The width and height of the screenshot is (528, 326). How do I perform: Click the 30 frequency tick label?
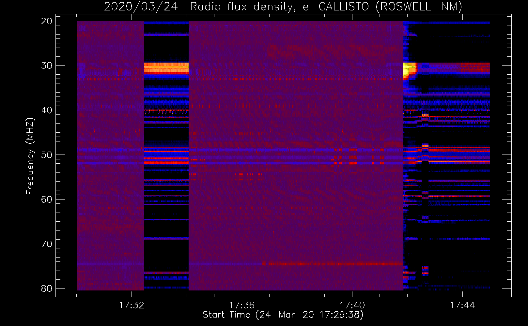(x=47, y=66)
